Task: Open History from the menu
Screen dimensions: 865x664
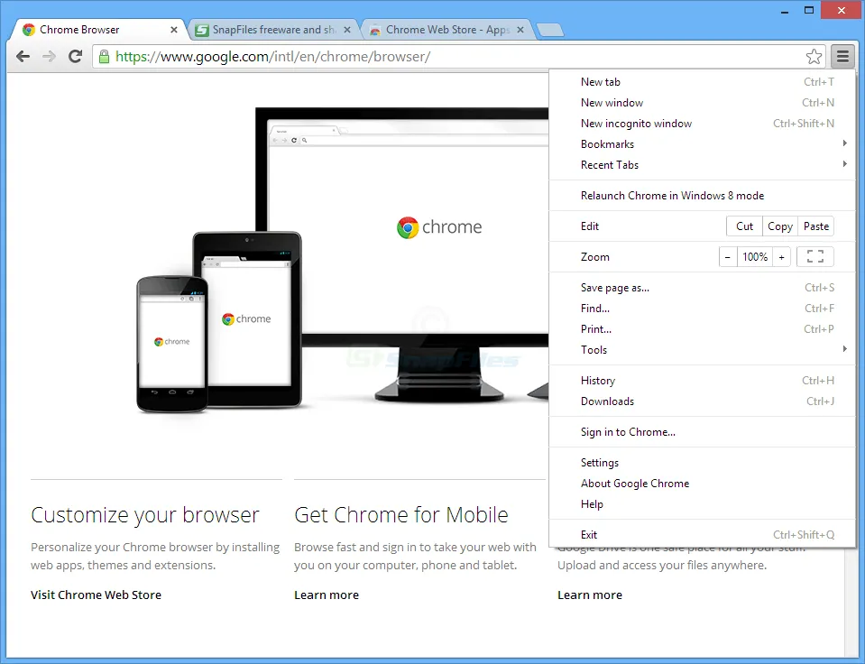Action: pos(703,381)
